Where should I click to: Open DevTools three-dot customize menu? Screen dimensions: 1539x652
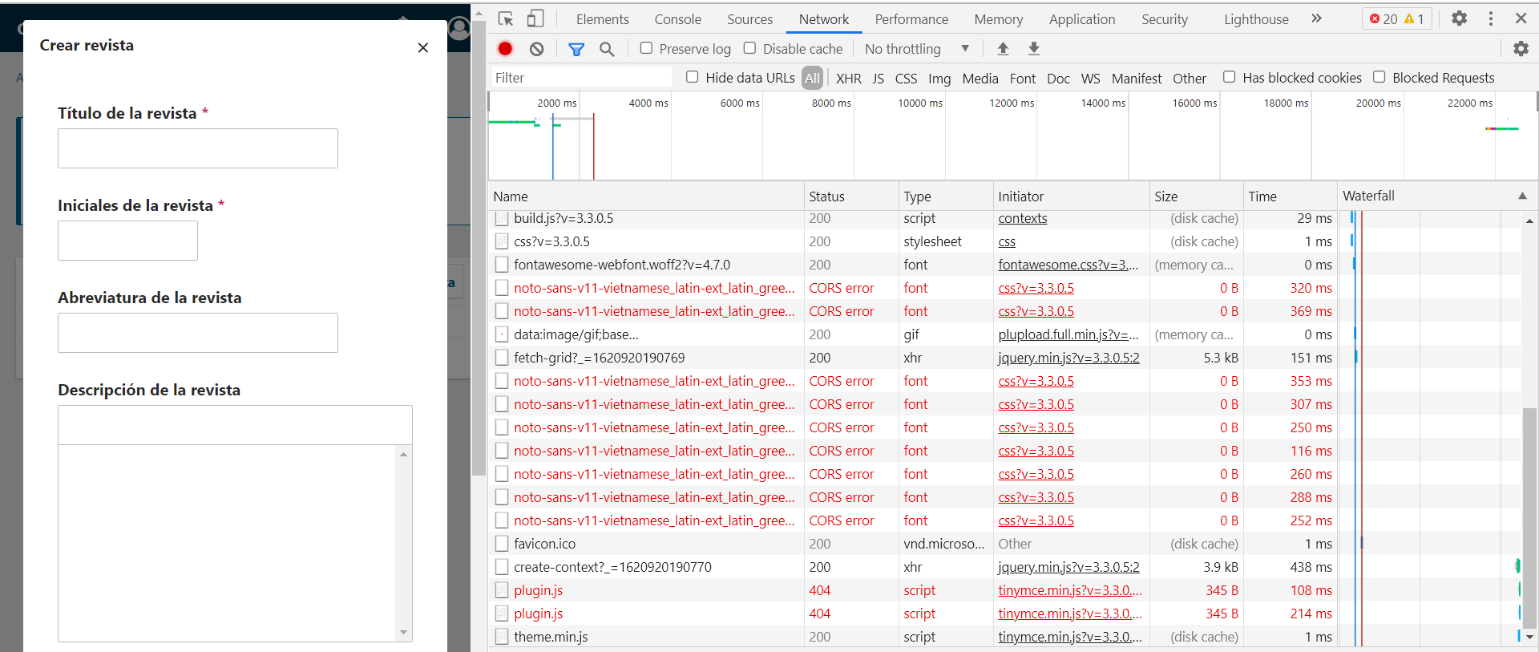pos(1491,18)
